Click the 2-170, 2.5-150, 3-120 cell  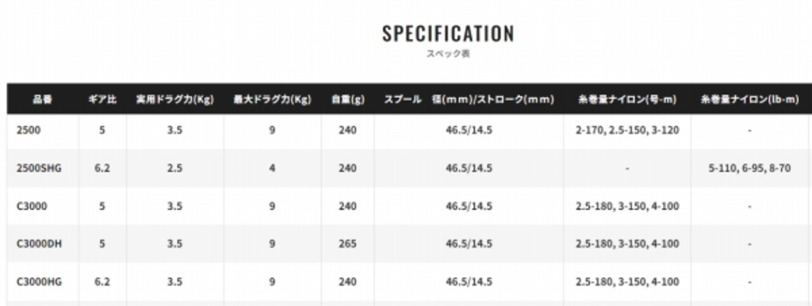pos(627,130)
